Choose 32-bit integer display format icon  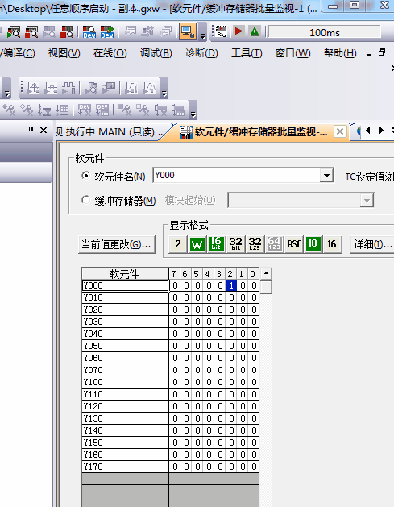click(x=235, y=243)
